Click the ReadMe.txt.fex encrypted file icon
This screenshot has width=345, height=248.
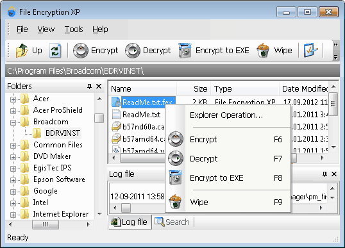tap(116, 102)
